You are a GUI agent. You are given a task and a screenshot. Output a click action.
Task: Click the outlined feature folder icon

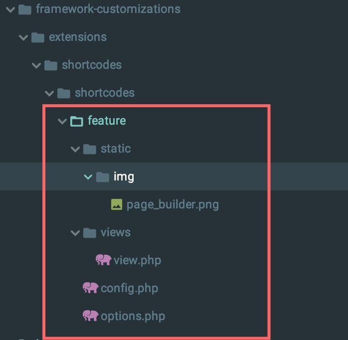click(x=77, y=121)
